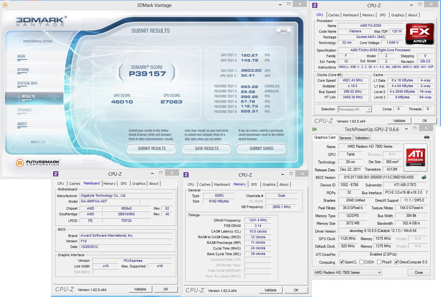Open Upgrade in the 3DMark sidebar
Image resolution: width=441 pixels, height=297 pixels.
[25, 110]
